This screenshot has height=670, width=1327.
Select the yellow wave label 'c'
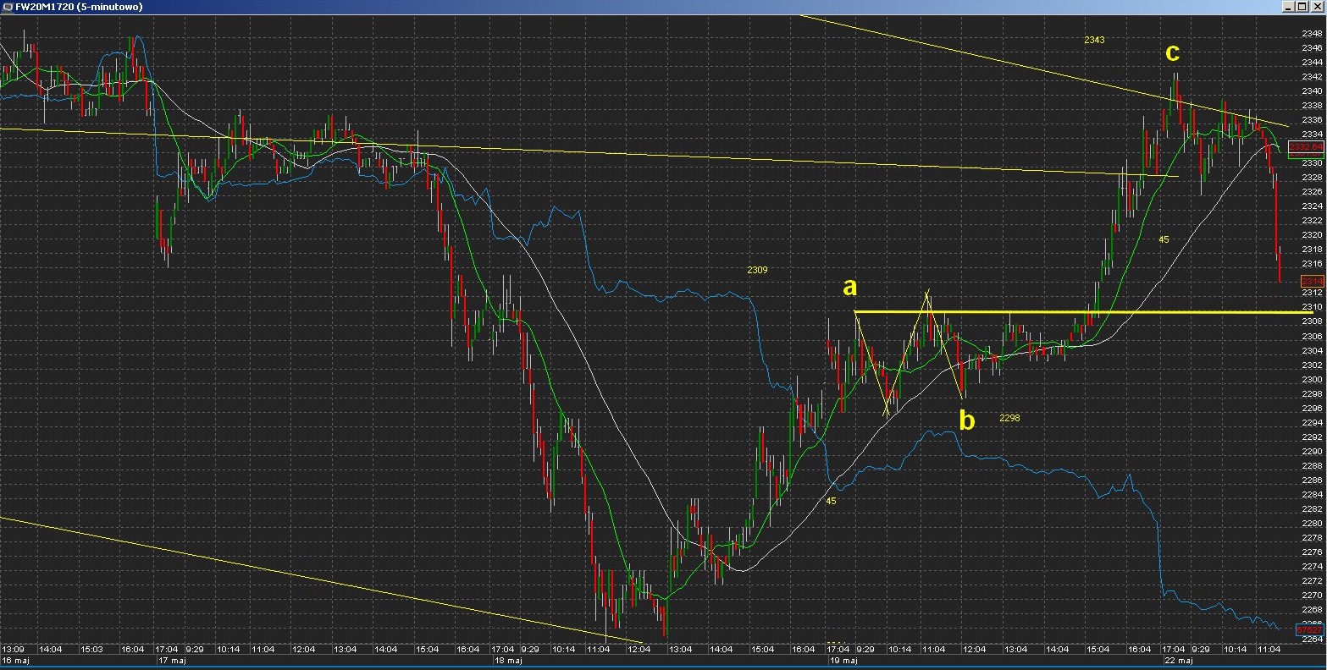click(1172, 52)
